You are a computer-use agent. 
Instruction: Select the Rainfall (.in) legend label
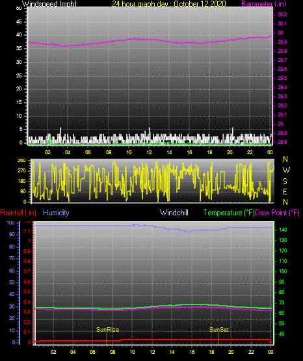coord(18,213)
